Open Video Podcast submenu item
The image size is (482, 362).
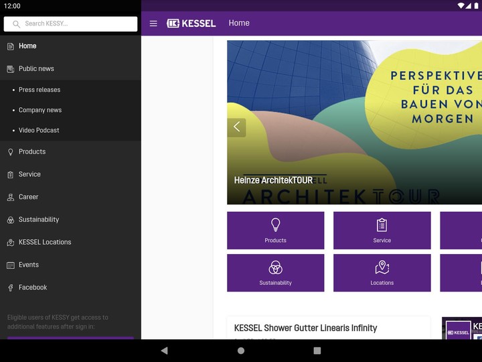70,131
